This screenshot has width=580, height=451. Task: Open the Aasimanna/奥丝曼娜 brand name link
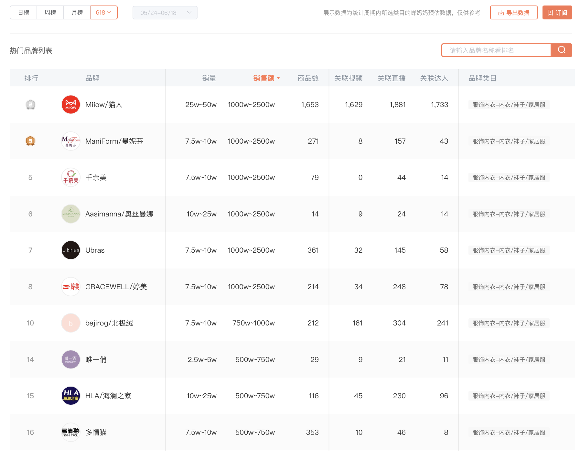tap(119, 214)
